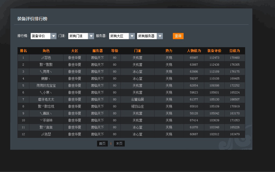
Task: Click character cultivation 61377 in row 7
Action: pos(194,99)
